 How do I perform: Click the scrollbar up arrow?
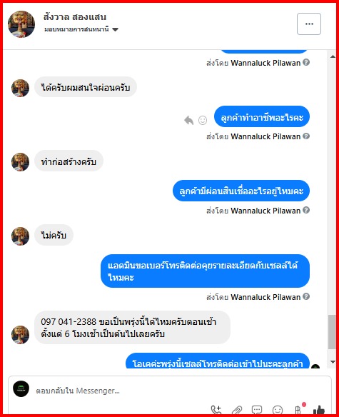pyautogui.click(x=333, y=56)
